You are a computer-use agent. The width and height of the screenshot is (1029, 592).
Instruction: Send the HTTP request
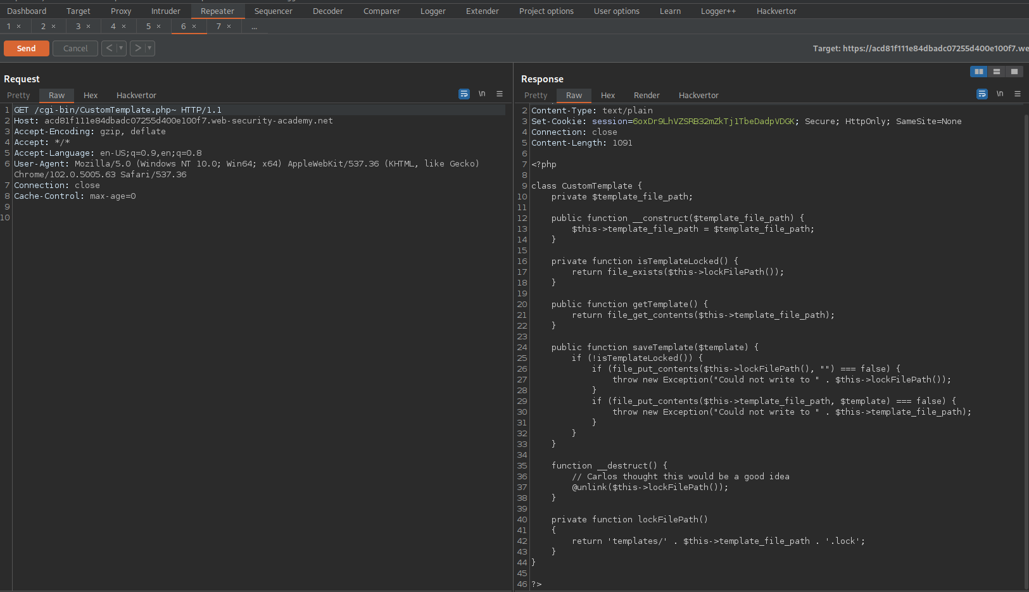pos(27,48)
